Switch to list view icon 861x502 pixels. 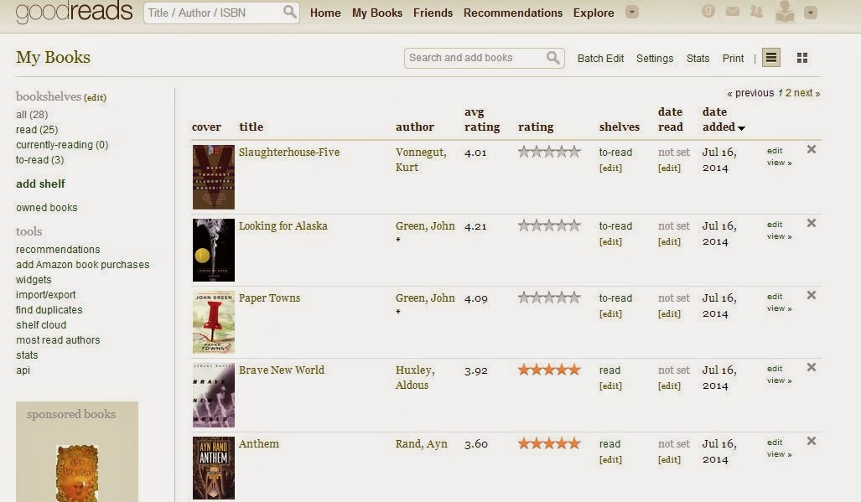point(771,58)
